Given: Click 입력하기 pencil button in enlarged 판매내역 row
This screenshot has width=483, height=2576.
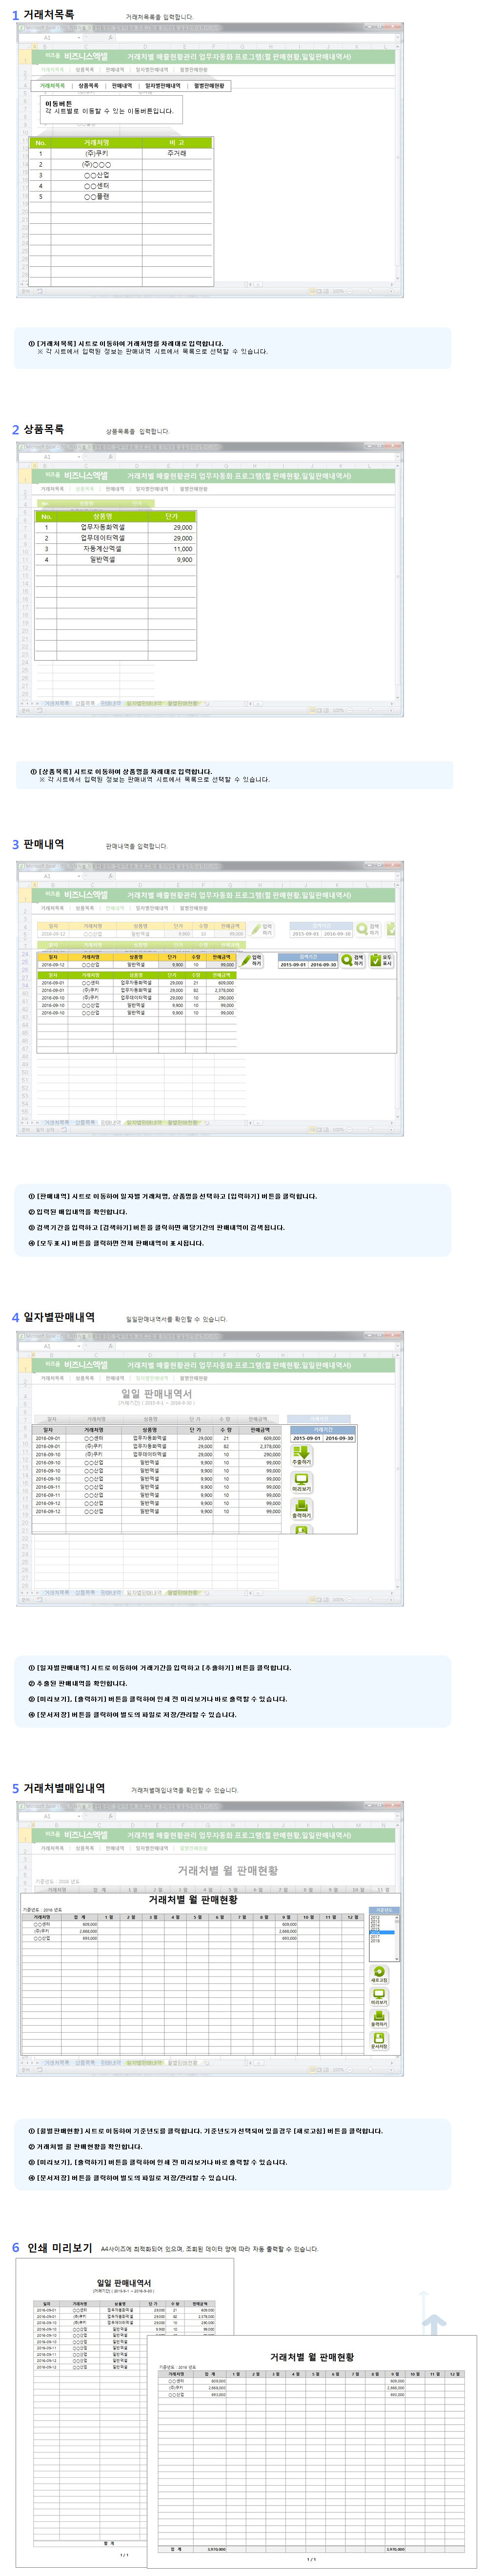Looking at the screenshot, I should 251,960.
